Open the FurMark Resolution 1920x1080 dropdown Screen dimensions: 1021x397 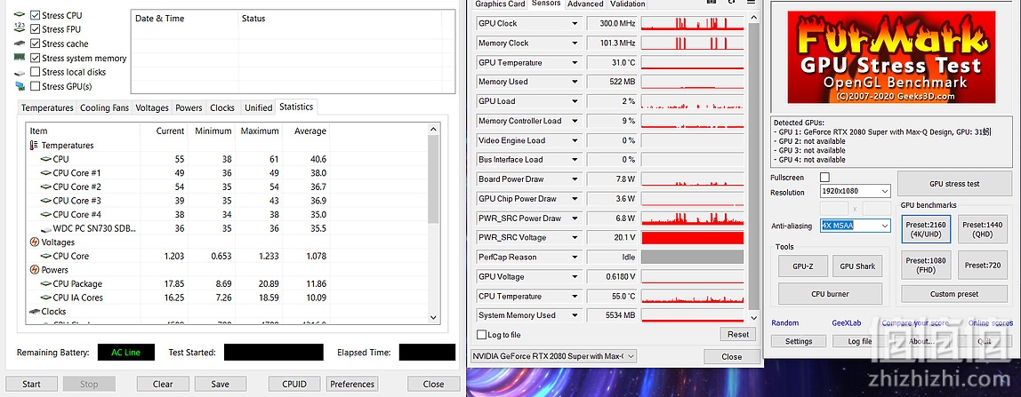[856, 192]
